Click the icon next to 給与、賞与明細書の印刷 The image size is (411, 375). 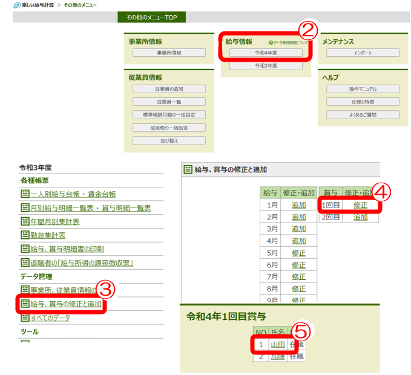pyautogui.click(x=25, y=249)
